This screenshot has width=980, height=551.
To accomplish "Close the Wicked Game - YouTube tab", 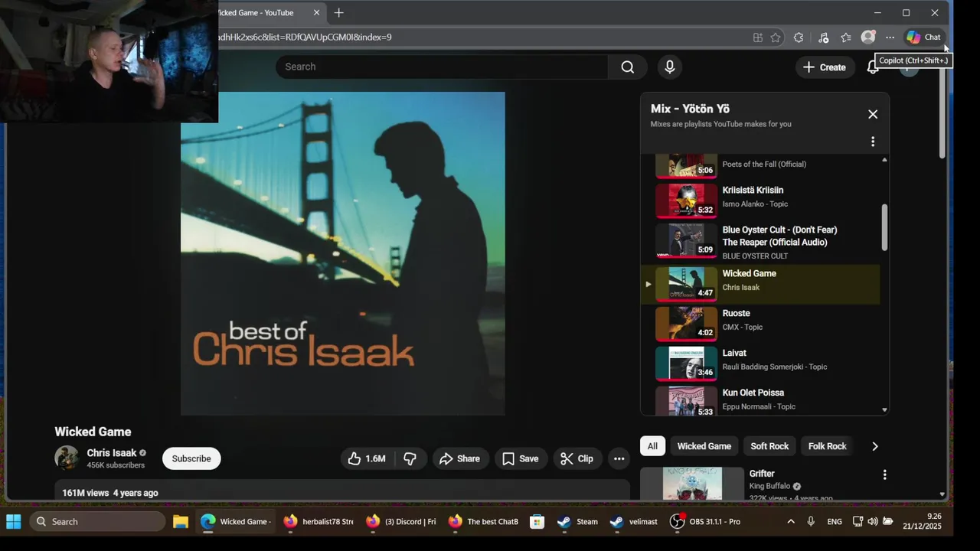I will click(x=316, y=12).
